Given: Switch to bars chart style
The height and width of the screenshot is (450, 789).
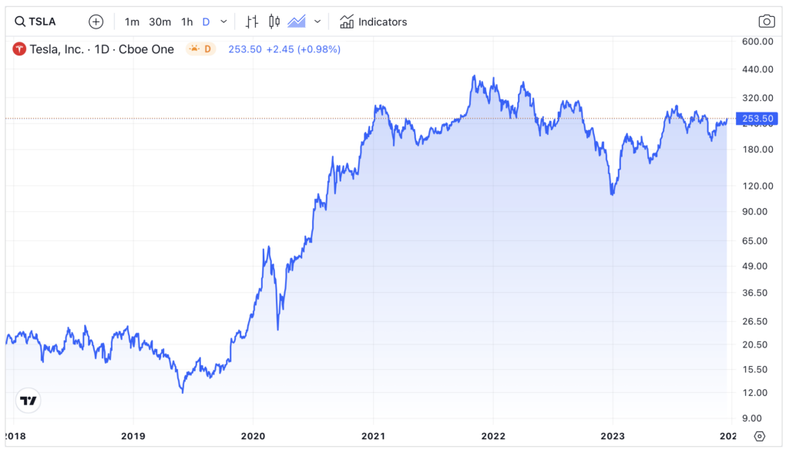Looking at the screenshot, I should tap(252, 22).
